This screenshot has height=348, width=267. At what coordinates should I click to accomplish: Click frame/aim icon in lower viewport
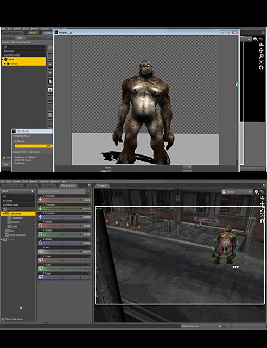tap(262, 215)
